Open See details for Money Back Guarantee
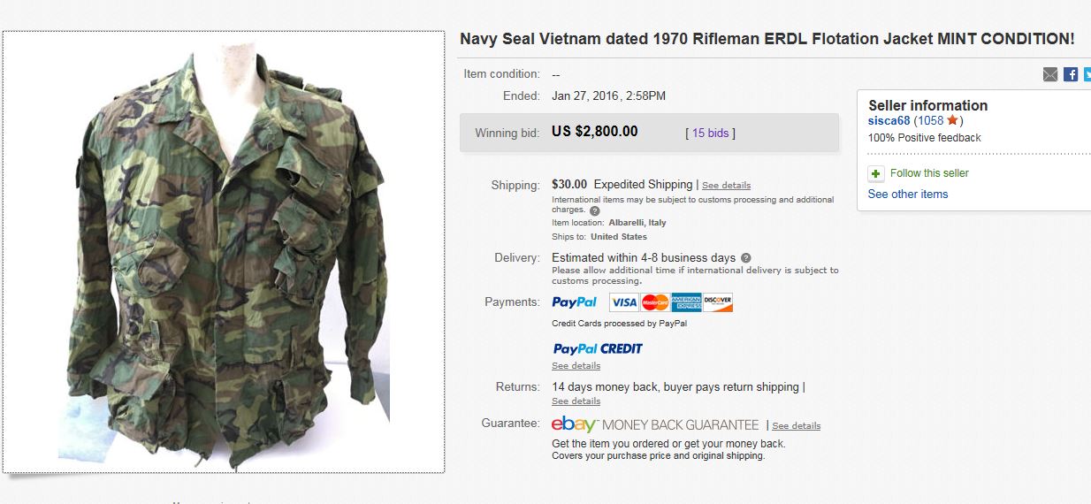Image resolution: width=1091 pixels, height=504 pixels. (796, 426)
